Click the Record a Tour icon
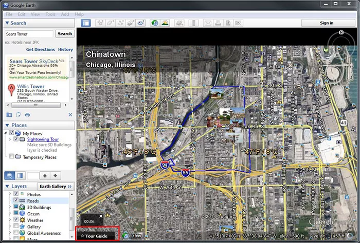 [140, 23]
